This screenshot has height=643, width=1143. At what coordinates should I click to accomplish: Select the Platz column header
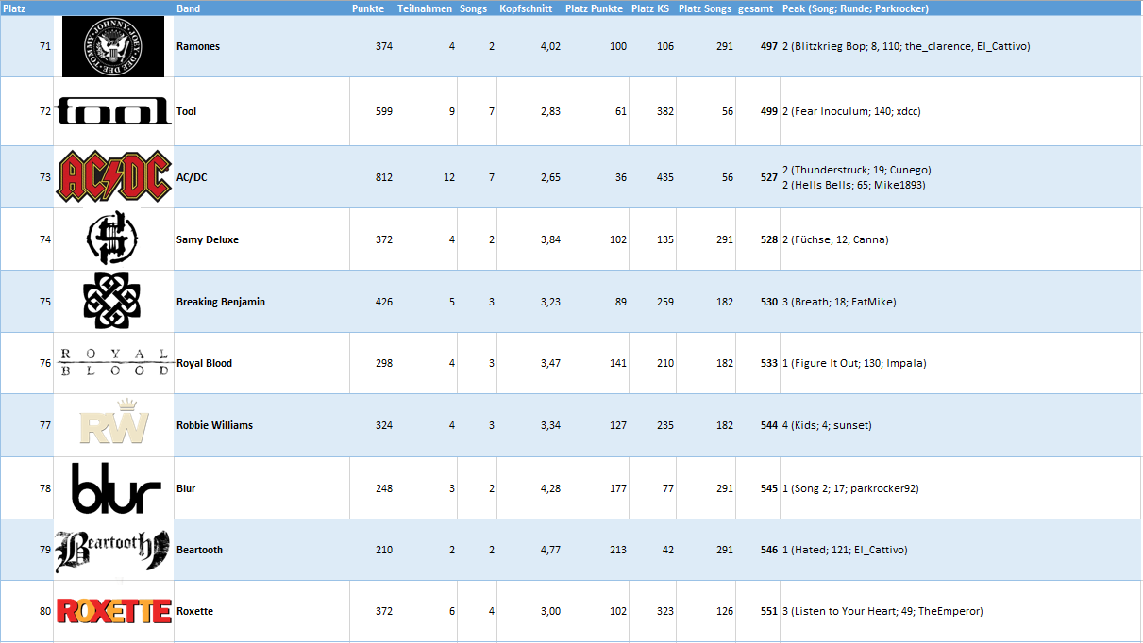pyautogui.click(x=14, y=8)
